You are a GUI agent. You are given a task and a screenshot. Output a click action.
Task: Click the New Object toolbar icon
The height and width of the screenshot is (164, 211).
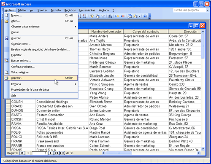[x=135, y=16]
